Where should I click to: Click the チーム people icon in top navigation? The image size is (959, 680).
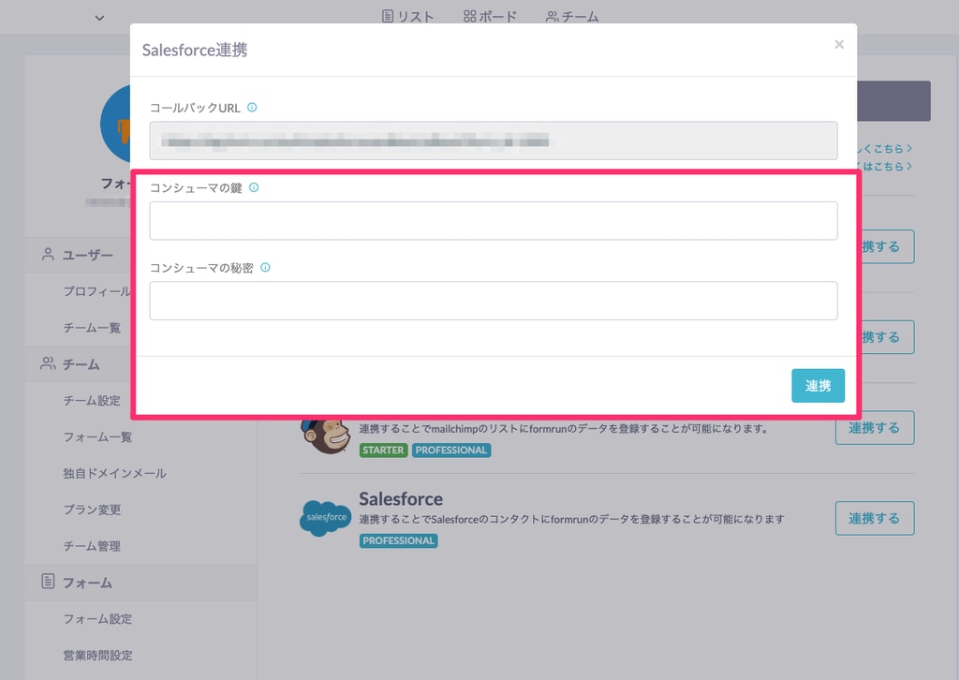click(x=552, y=17)
